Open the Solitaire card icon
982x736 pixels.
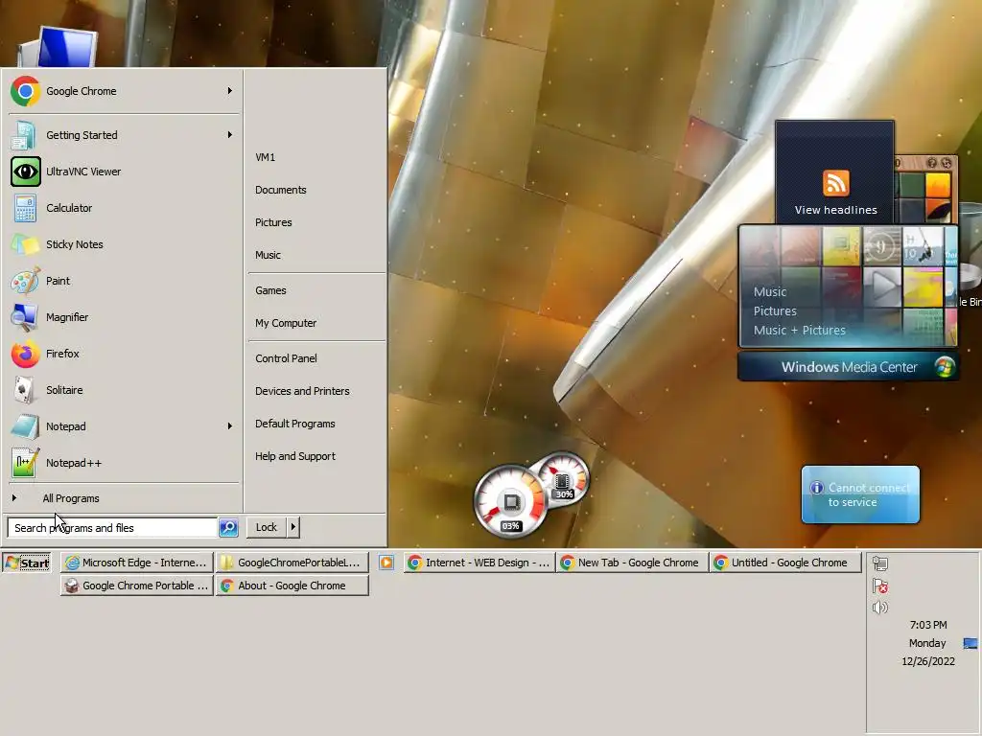25,390
